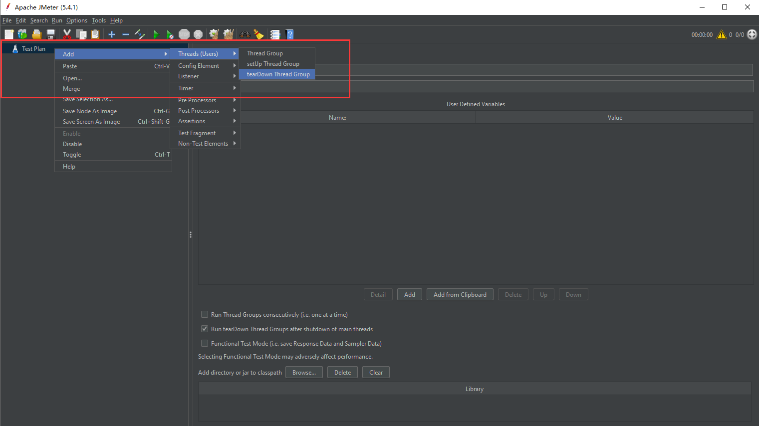
Task: Open the Run menu
Action: tap(57, 20)
